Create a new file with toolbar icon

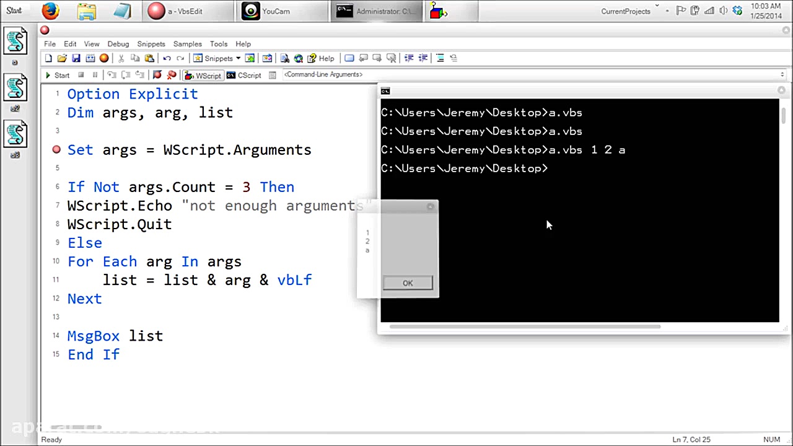click(48, 58)
